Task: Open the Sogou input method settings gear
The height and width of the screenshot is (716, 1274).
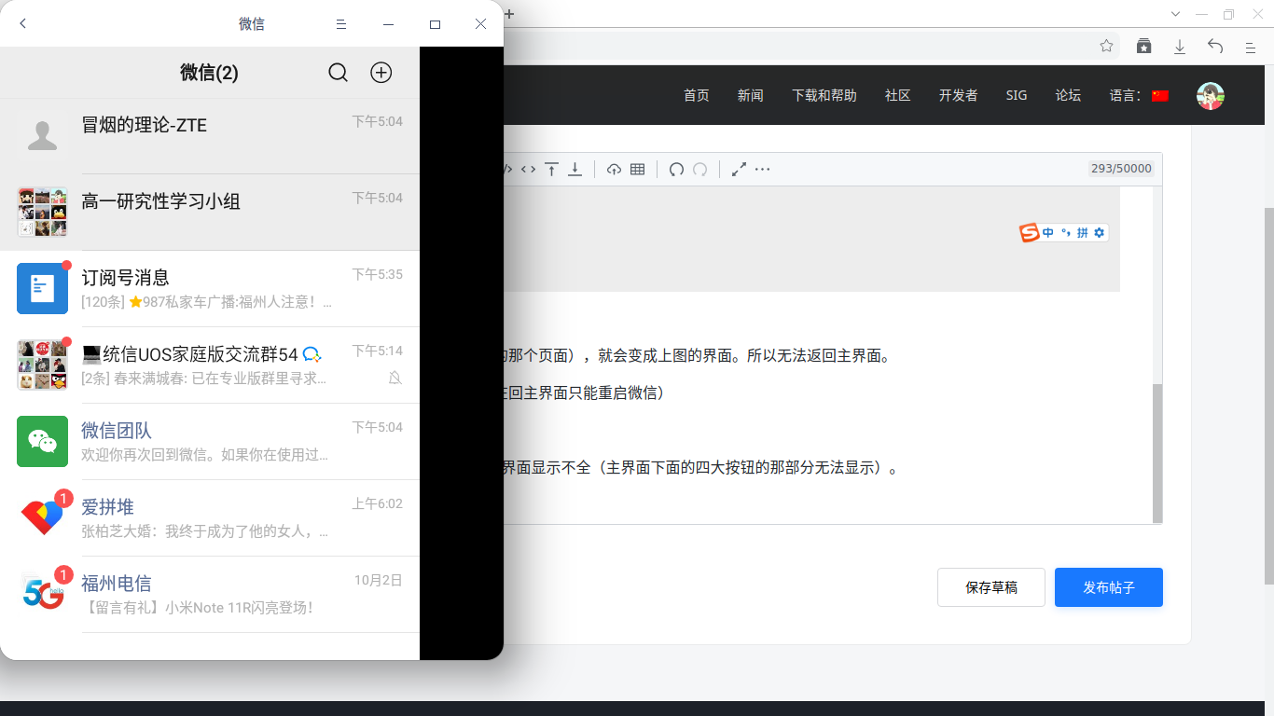Action: coord(1099,232)
